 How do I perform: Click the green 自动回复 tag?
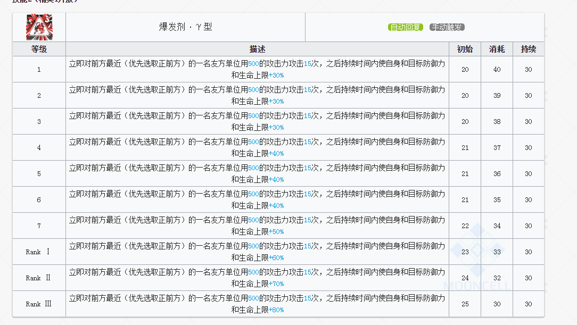405,27
